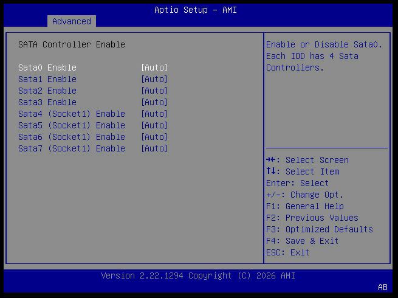Select the Sata3 Enable label
This screenshot has height=298, width=398.
tap(47, 102)
